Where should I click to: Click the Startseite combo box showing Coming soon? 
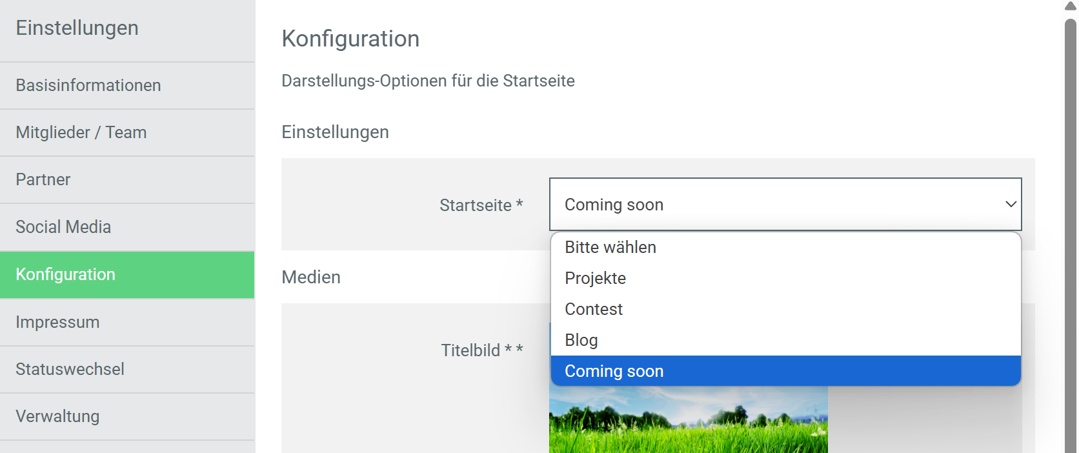pos(774,205)
